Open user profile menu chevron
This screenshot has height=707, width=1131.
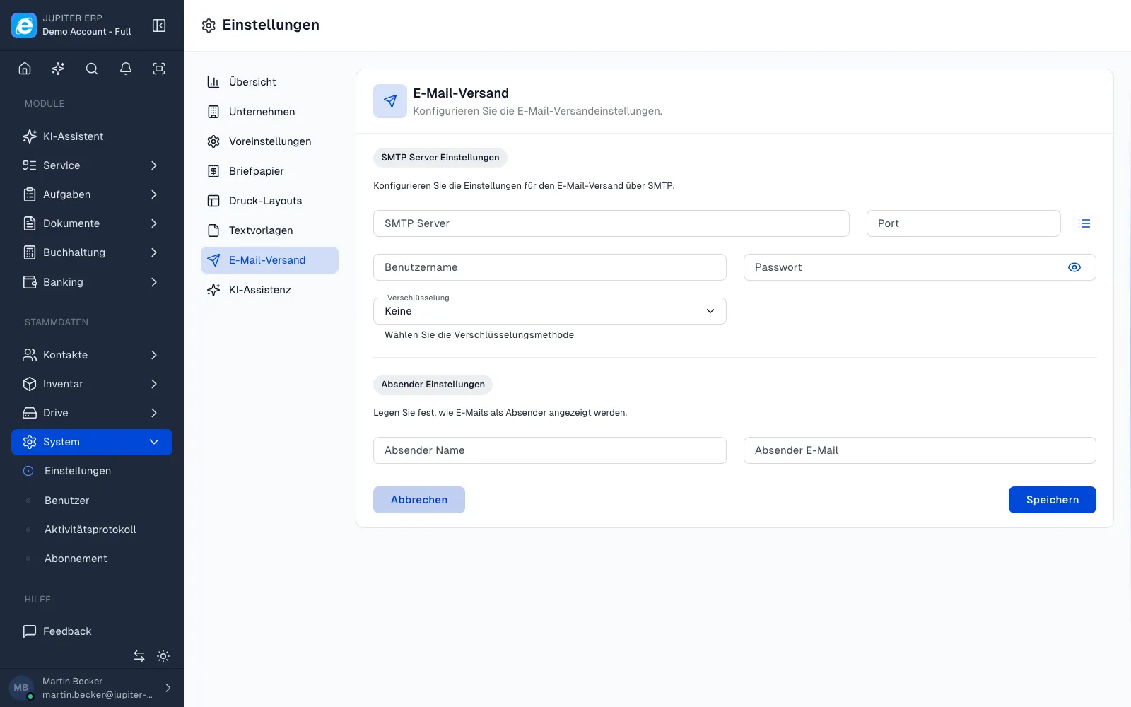click(x=168, y=688)
